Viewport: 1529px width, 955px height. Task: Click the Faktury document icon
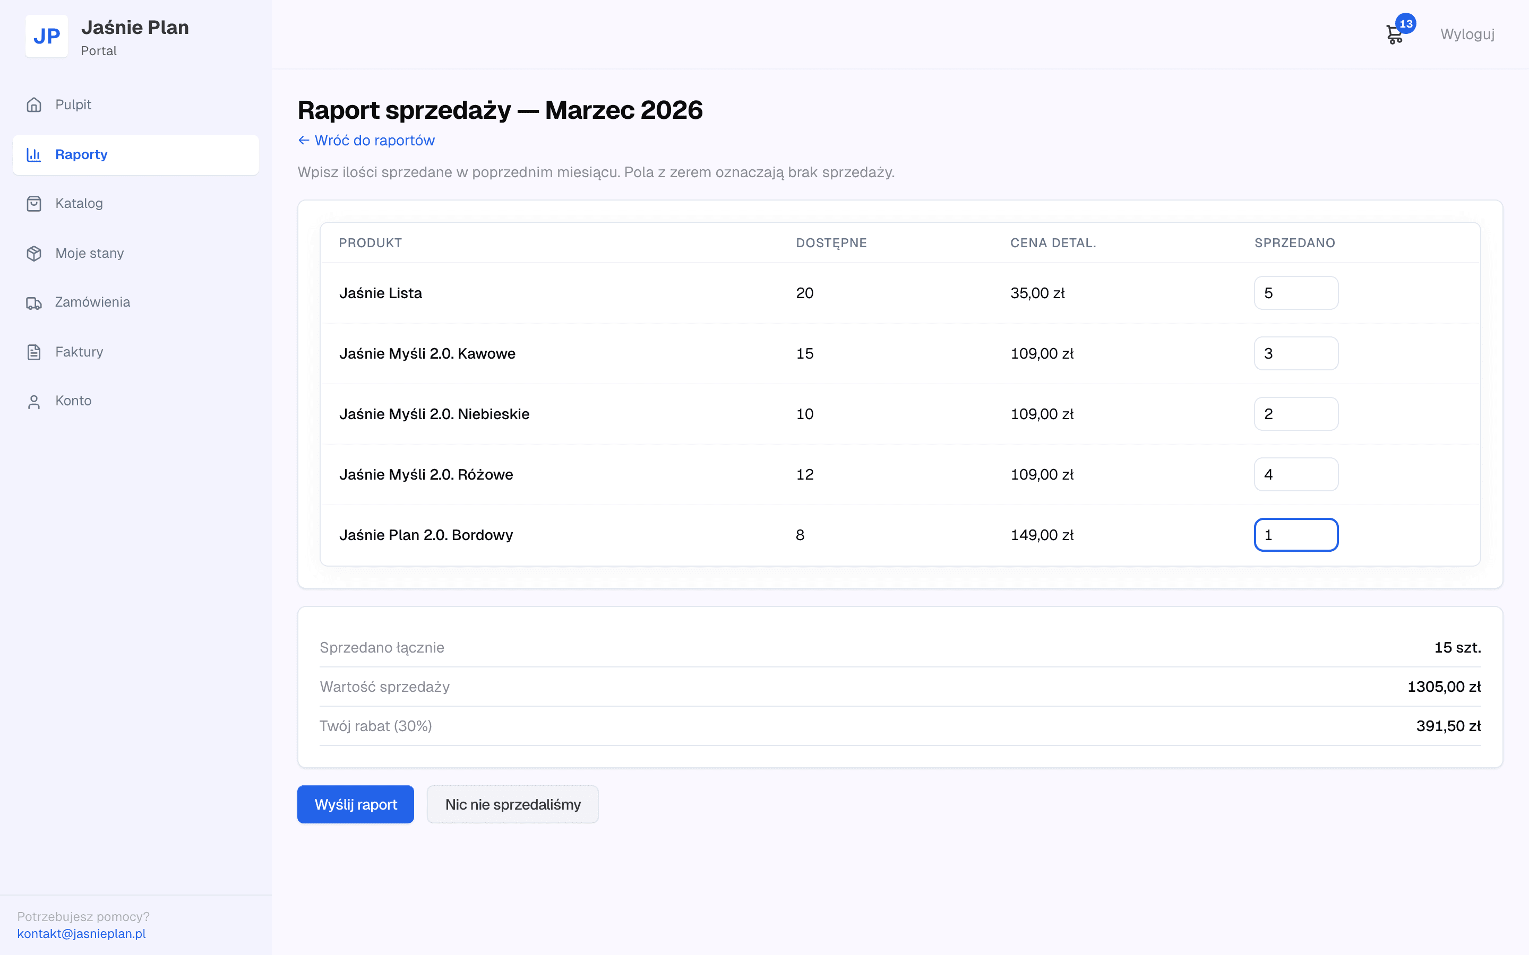[x=34, y=352]
